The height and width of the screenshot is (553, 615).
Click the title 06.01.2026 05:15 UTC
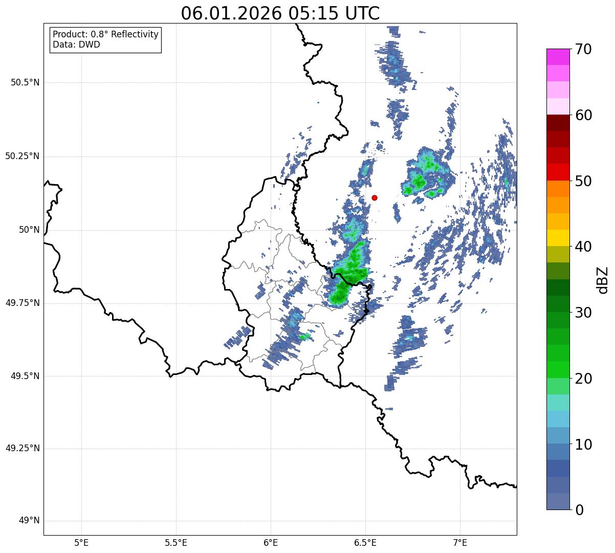280,13
